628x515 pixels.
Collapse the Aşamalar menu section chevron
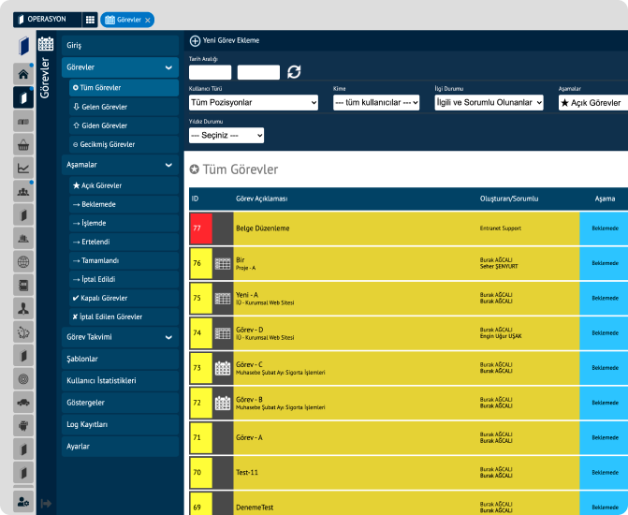[169, 165]
